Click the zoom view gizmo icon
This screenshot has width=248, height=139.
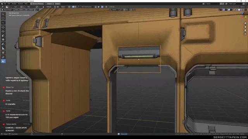point(245,24)
